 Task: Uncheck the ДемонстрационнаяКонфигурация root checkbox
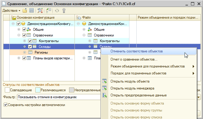click(18, 24)
